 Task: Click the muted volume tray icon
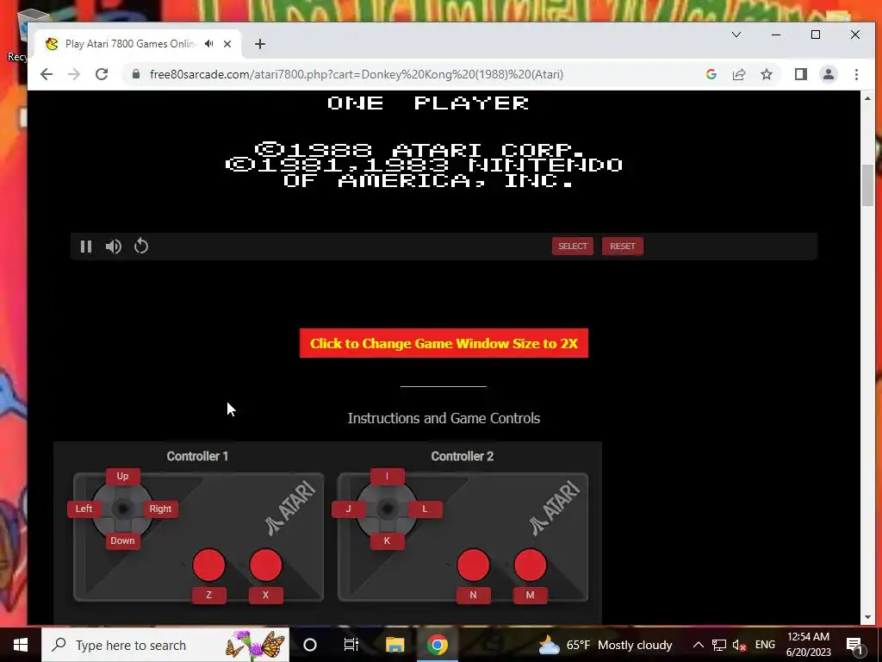[x=740, y=645]
